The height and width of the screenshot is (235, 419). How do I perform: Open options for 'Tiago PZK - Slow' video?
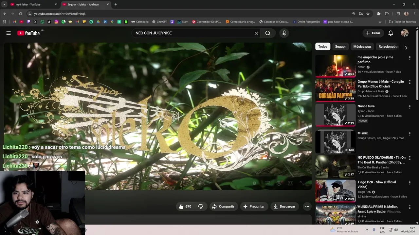(x=410, y=183)
